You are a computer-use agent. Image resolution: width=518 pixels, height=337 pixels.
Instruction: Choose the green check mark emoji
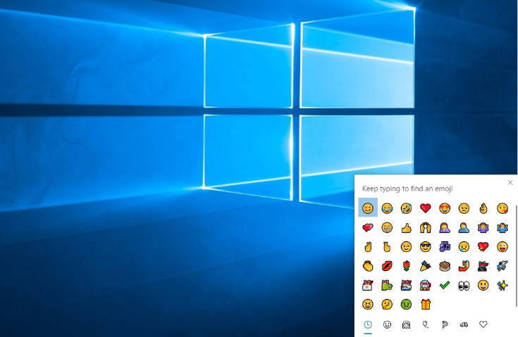[444, 285]
